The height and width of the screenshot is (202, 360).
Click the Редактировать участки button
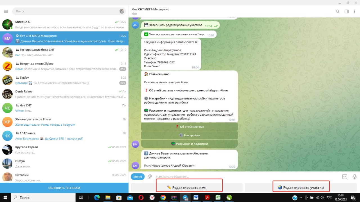(x=301, y=187)
